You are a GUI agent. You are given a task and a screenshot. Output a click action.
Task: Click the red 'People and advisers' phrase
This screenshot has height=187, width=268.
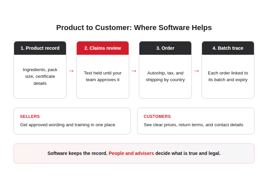(x=131, y=153)
